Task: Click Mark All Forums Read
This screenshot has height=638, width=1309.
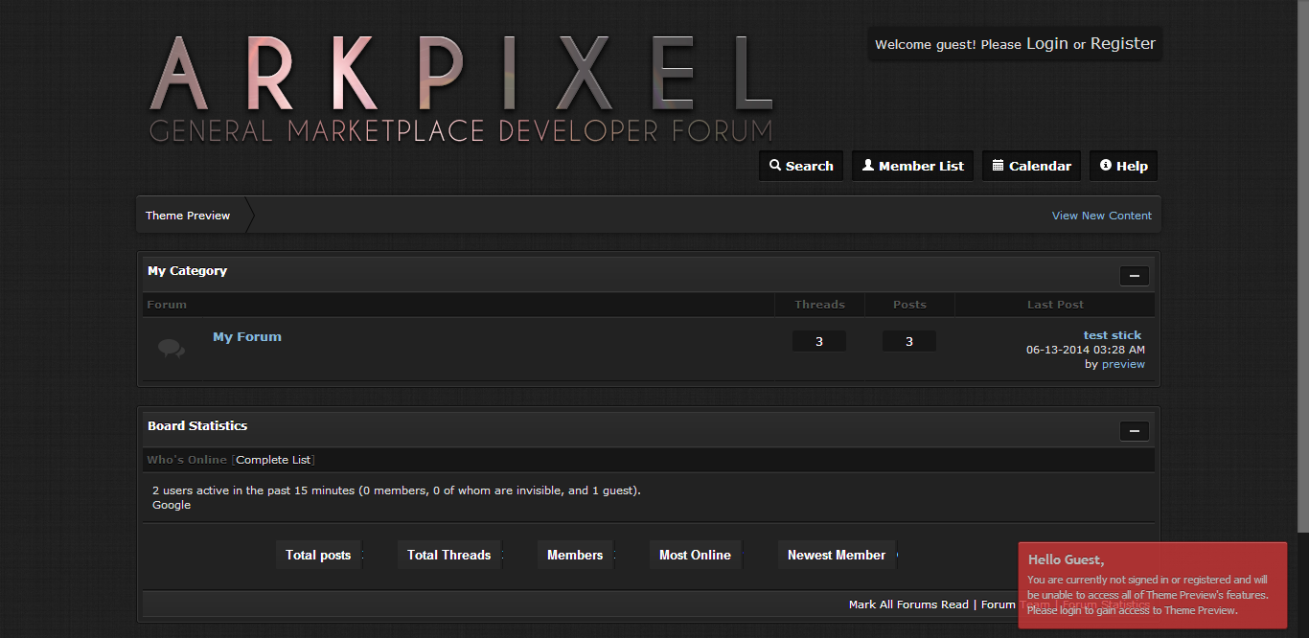Action: (908, 604)
